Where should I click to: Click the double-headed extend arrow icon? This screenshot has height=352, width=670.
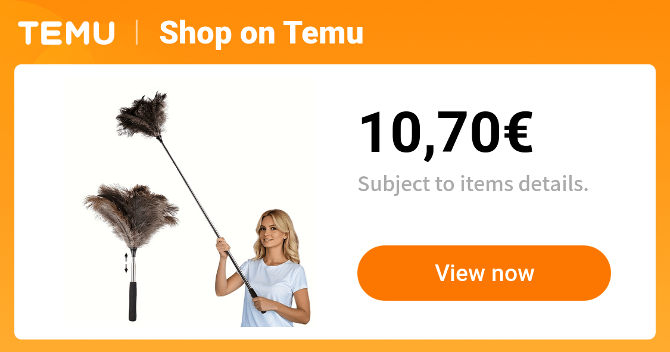click(x=126, y=263)
